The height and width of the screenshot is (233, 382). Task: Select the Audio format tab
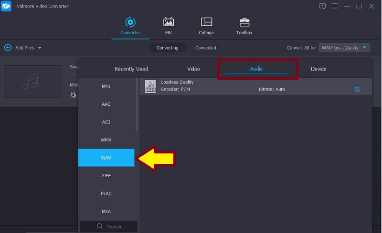(x=256, y=69)
